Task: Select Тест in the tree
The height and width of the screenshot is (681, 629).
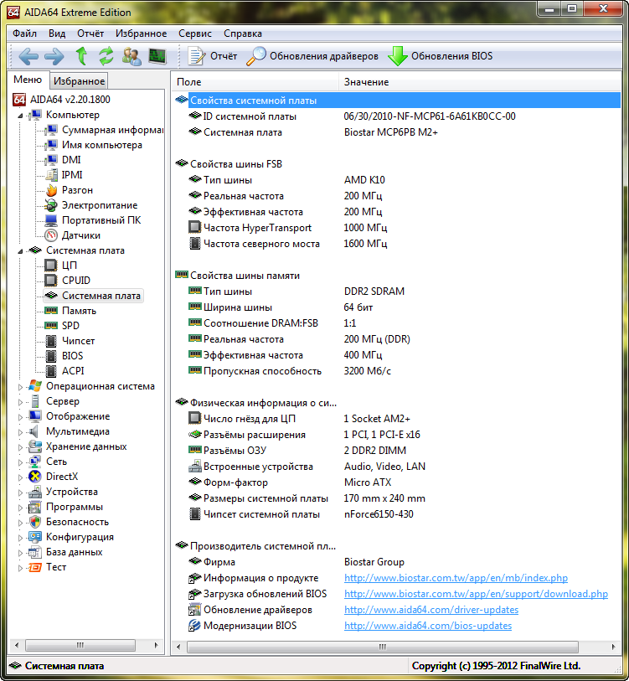Action: tap(56, 567)
